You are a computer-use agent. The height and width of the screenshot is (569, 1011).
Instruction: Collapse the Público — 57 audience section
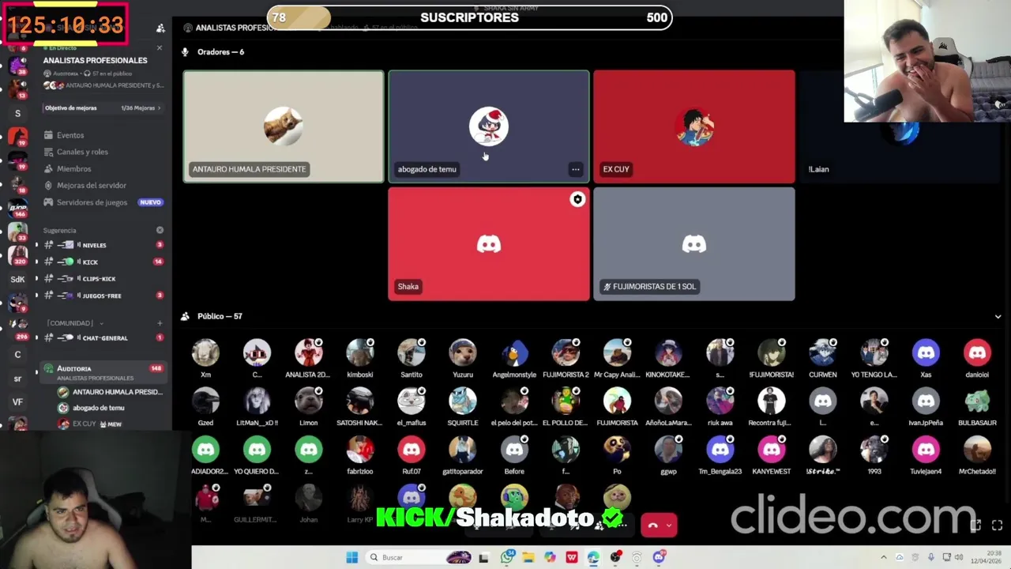pos(998,316)
